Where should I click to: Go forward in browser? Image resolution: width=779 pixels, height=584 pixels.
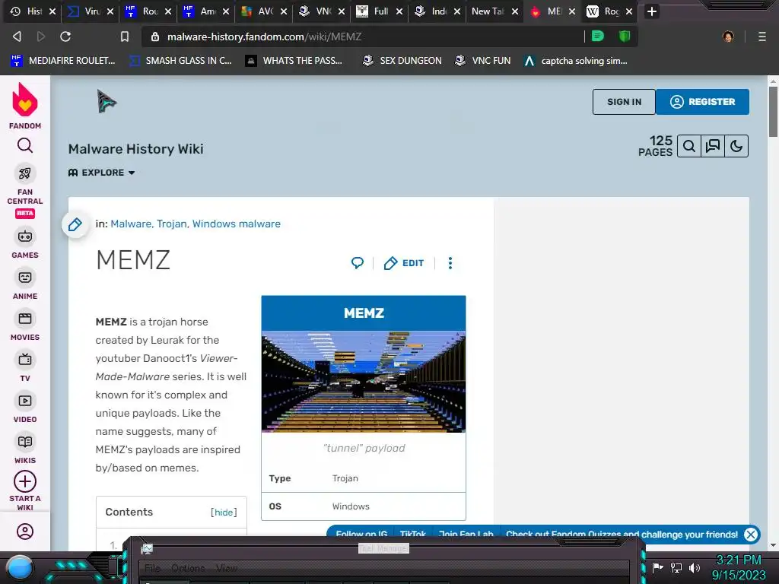(x=41, y=36)
